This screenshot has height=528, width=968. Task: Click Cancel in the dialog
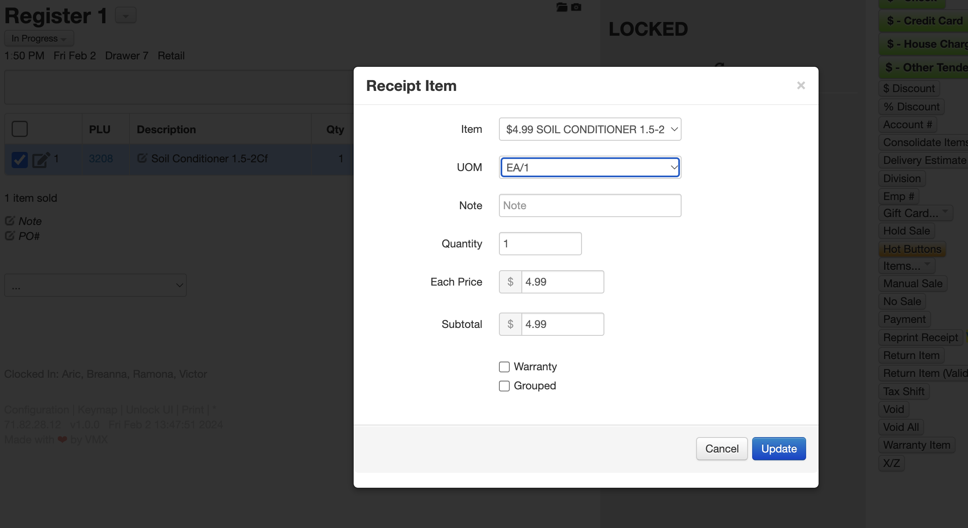(721, 449)
